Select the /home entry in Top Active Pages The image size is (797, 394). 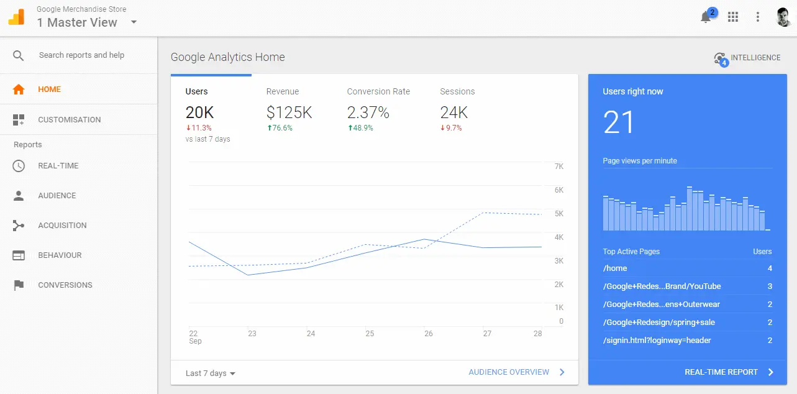pyautogui.click(x=615, y=268)
